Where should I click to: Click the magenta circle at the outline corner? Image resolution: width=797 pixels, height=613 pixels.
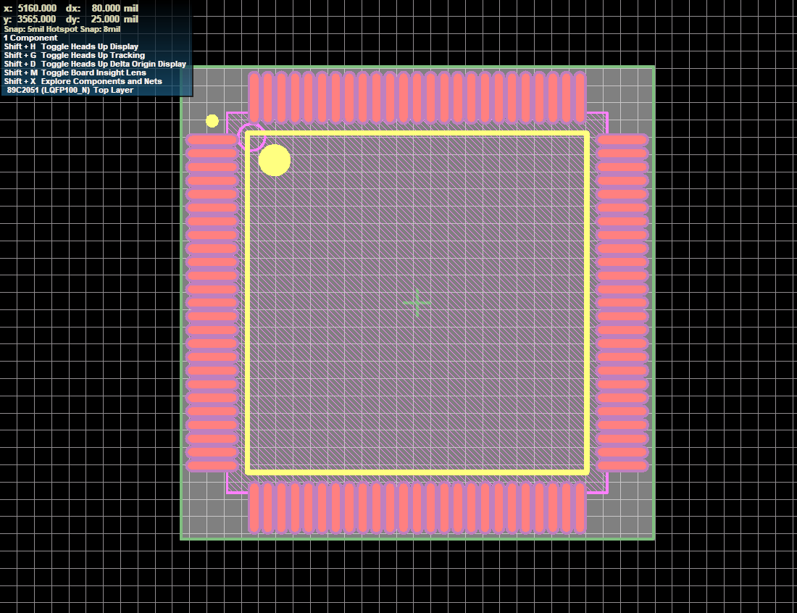tap(251, 137)
